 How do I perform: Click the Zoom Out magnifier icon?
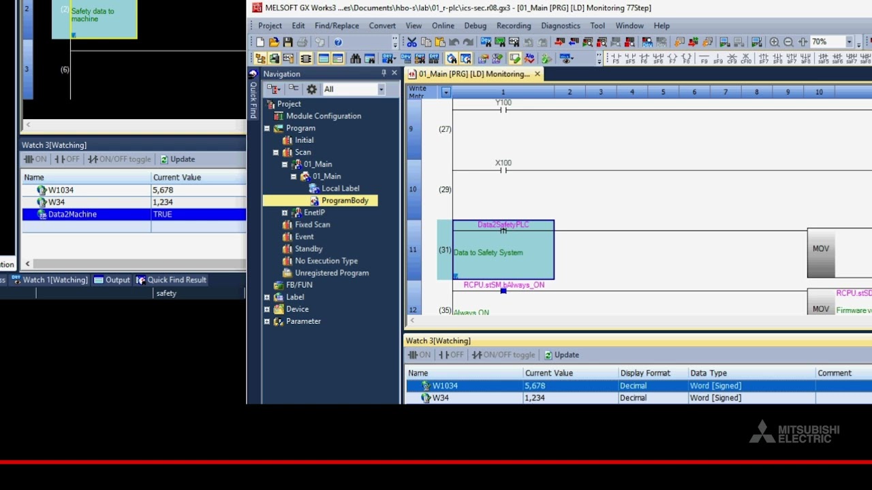click(788, 42)
